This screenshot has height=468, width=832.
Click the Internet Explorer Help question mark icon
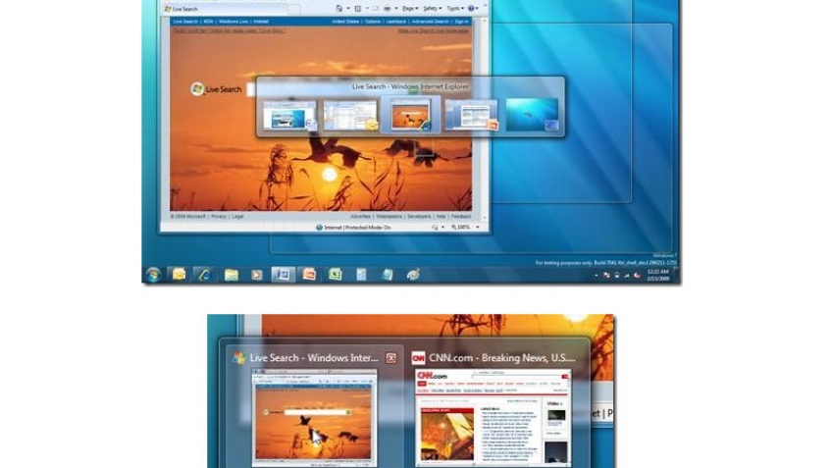471,9
